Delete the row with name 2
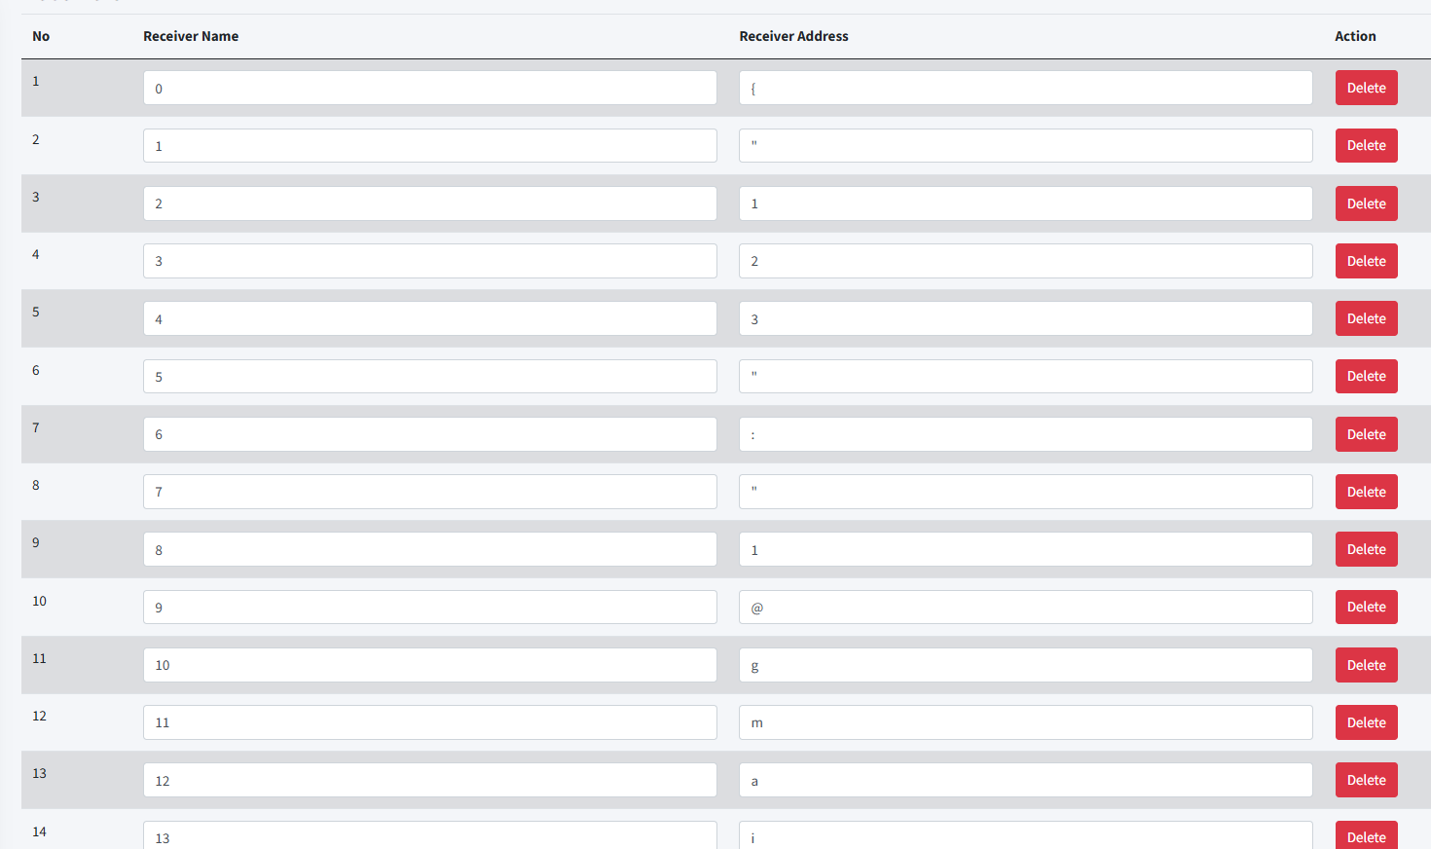The image size is (1431, 849). tap(1366, 203)
